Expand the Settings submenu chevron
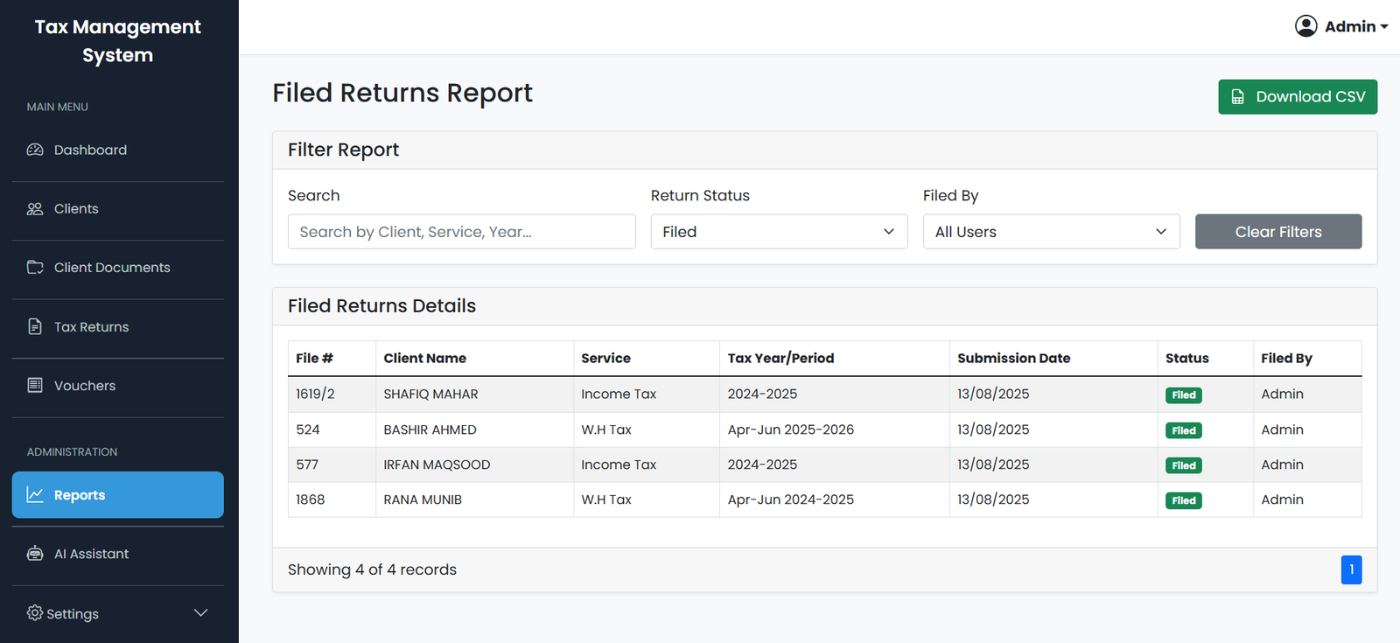 tap(200, 612)
